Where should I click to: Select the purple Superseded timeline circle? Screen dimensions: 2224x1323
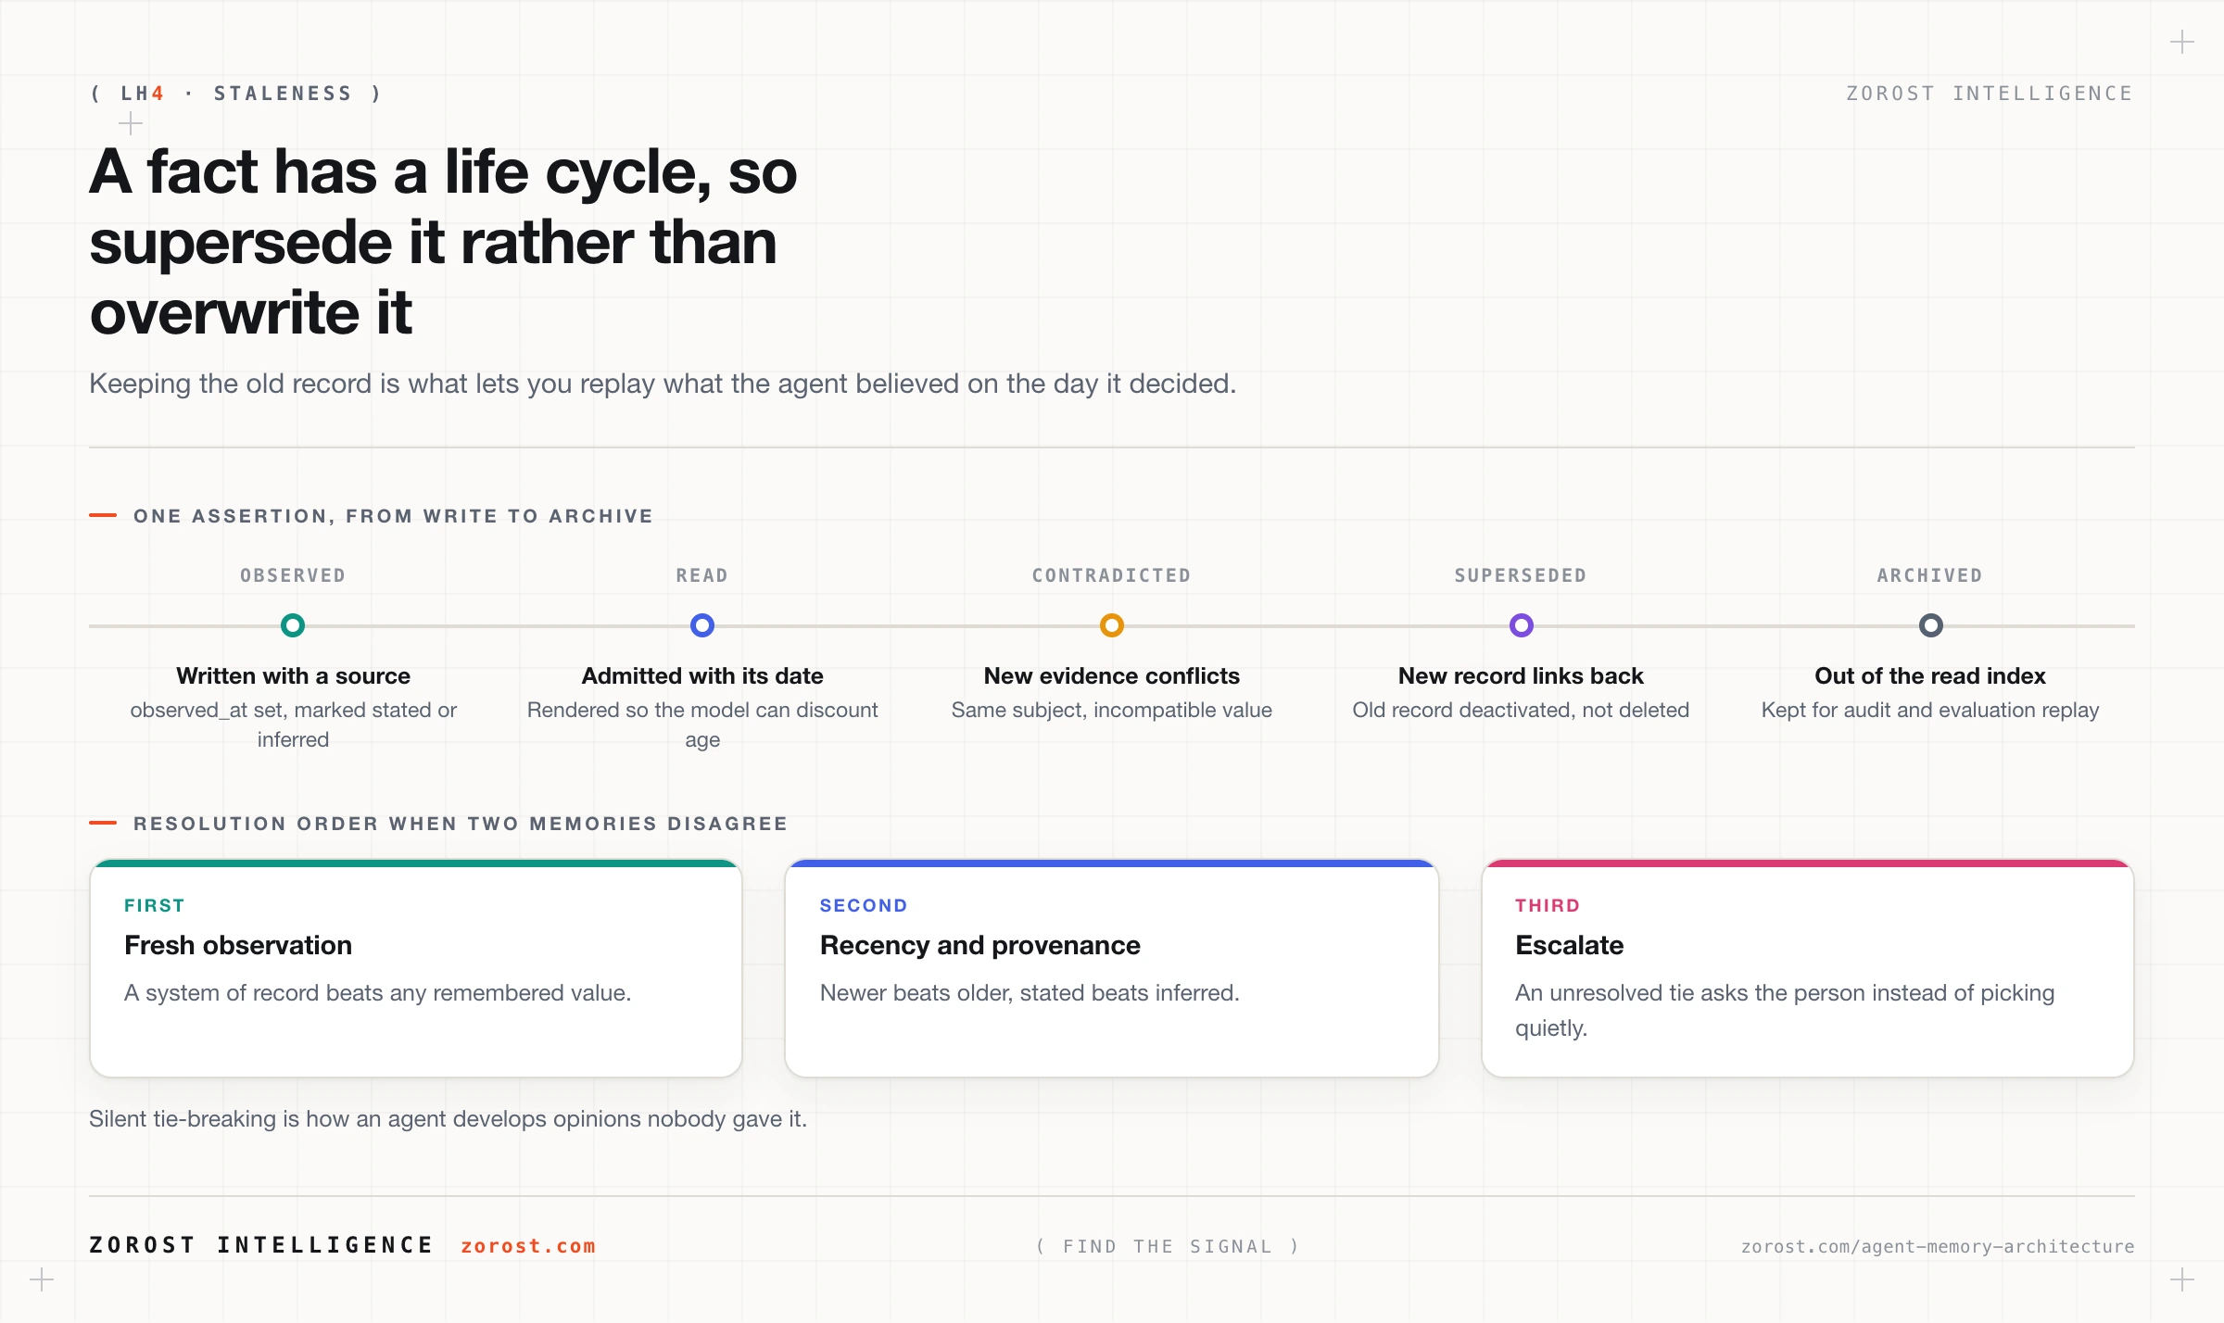point(1522,625)
